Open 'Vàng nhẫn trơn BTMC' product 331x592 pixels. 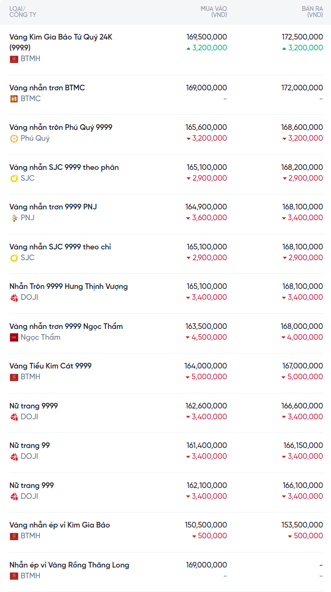pos(47,88)
